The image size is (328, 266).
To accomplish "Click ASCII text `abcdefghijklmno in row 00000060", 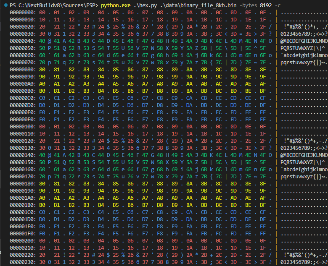I will 304,55.
